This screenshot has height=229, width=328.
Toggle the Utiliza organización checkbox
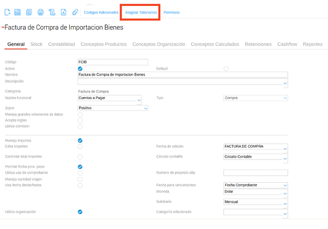80,212
